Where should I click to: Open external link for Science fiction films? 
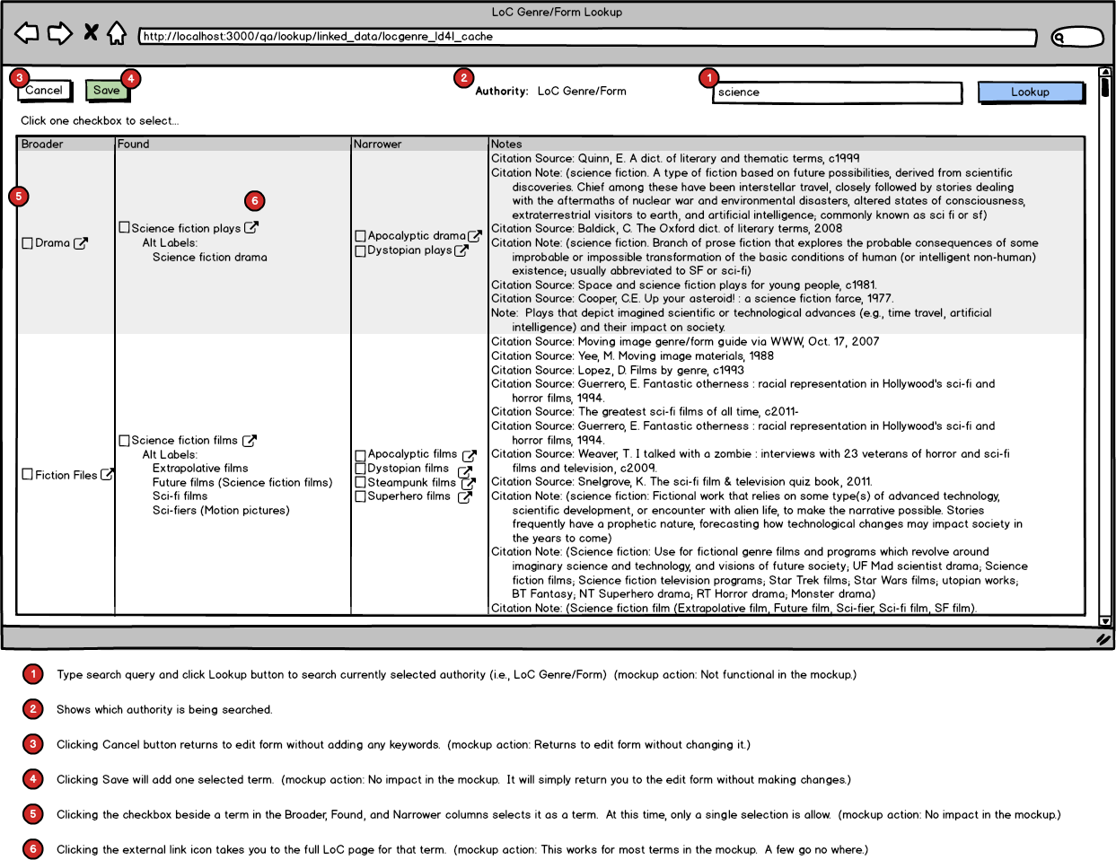tap(250, 440)
